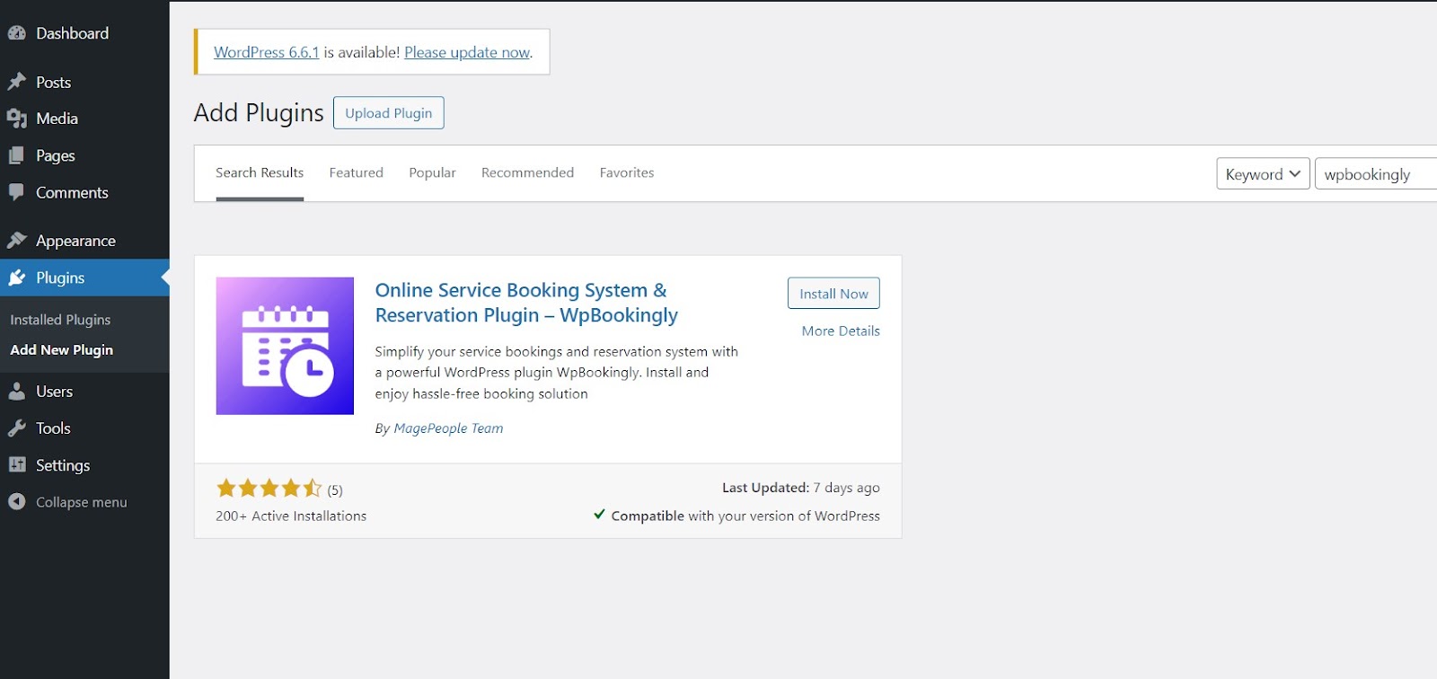Click Install Now for WpBookingly
This screenshot has width=1437, height=679.
(833, 293)
